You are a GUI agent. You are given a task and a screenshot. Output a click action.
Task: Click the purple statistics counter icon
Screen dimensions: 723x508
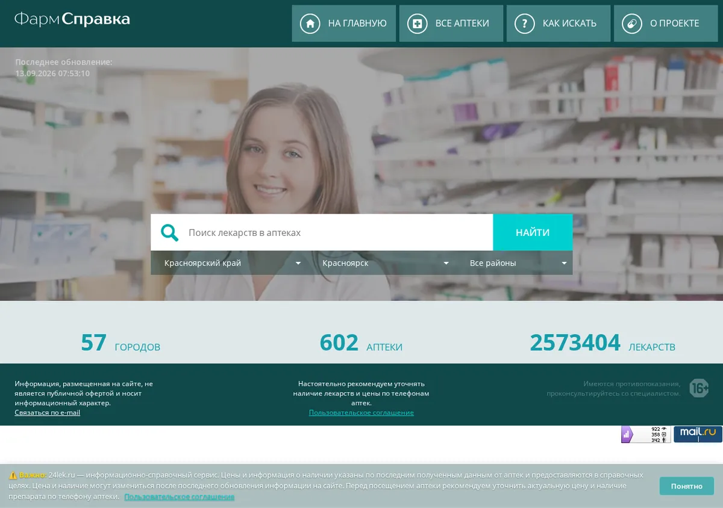(x=627, y=434)
